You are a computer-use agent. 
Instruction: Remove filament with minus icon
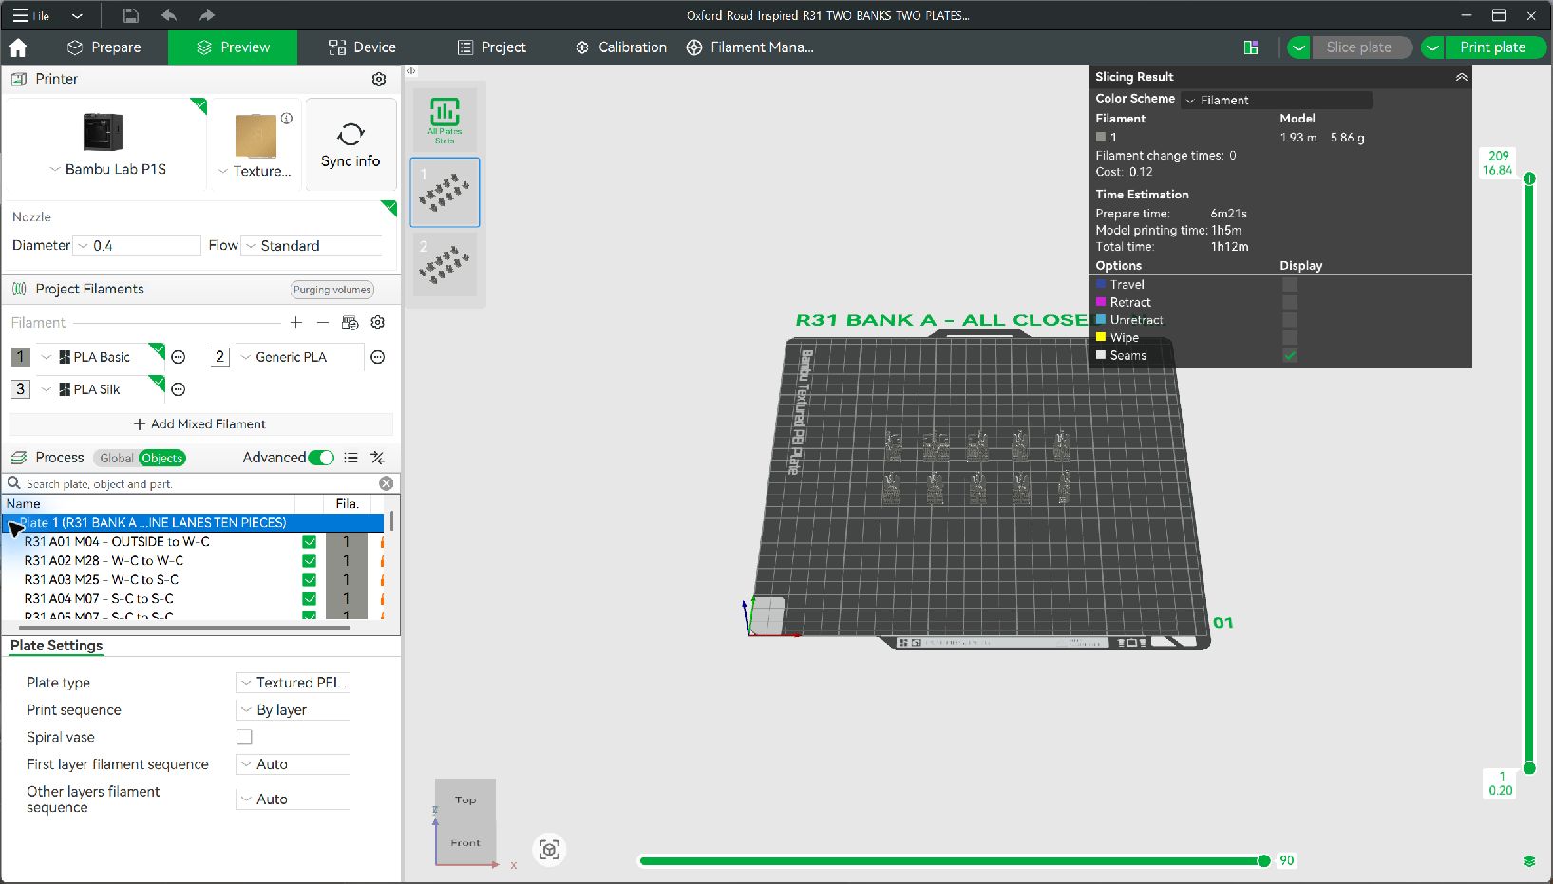pos(323,323)
